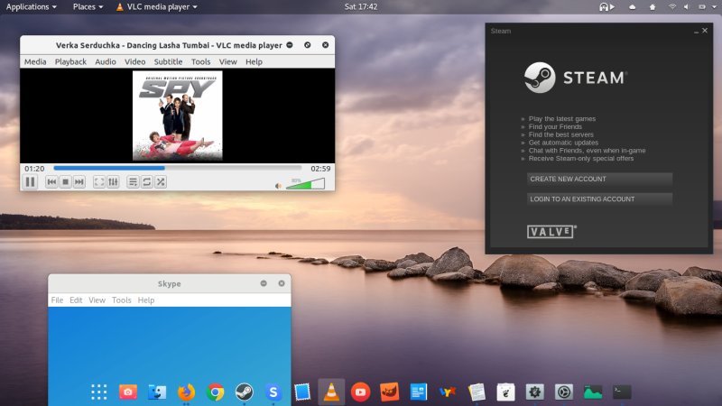The image size is (722, 406).
Task: Pause playback in VLC
Action: (30, 182)
